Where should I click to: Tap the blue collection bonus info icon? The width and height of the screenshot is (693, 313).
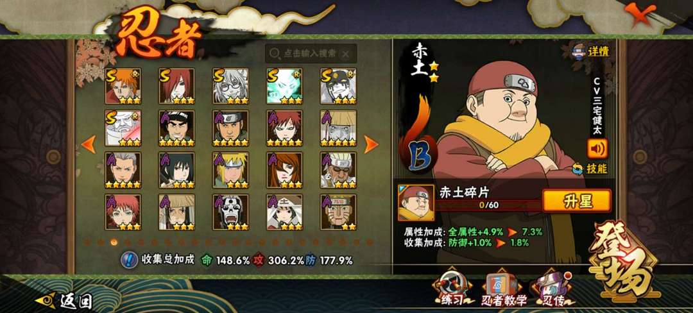[x=128, y=260]
